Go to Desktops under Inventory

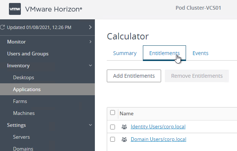tap(23, 77)
